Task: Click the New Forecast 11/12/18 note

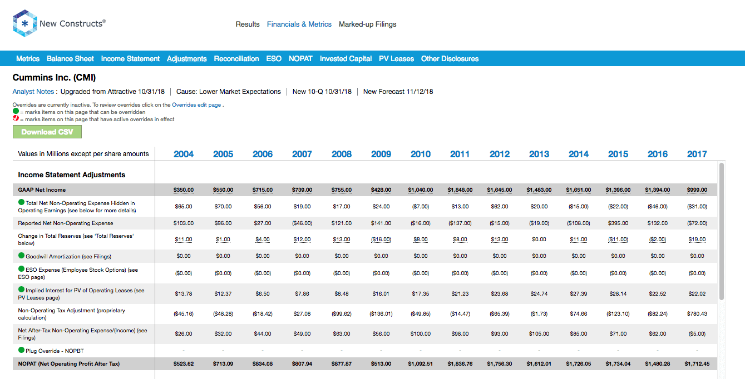Action: click(x=398, y=92)
